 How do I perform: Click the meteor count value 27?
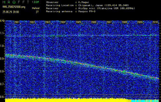[37, 12]
